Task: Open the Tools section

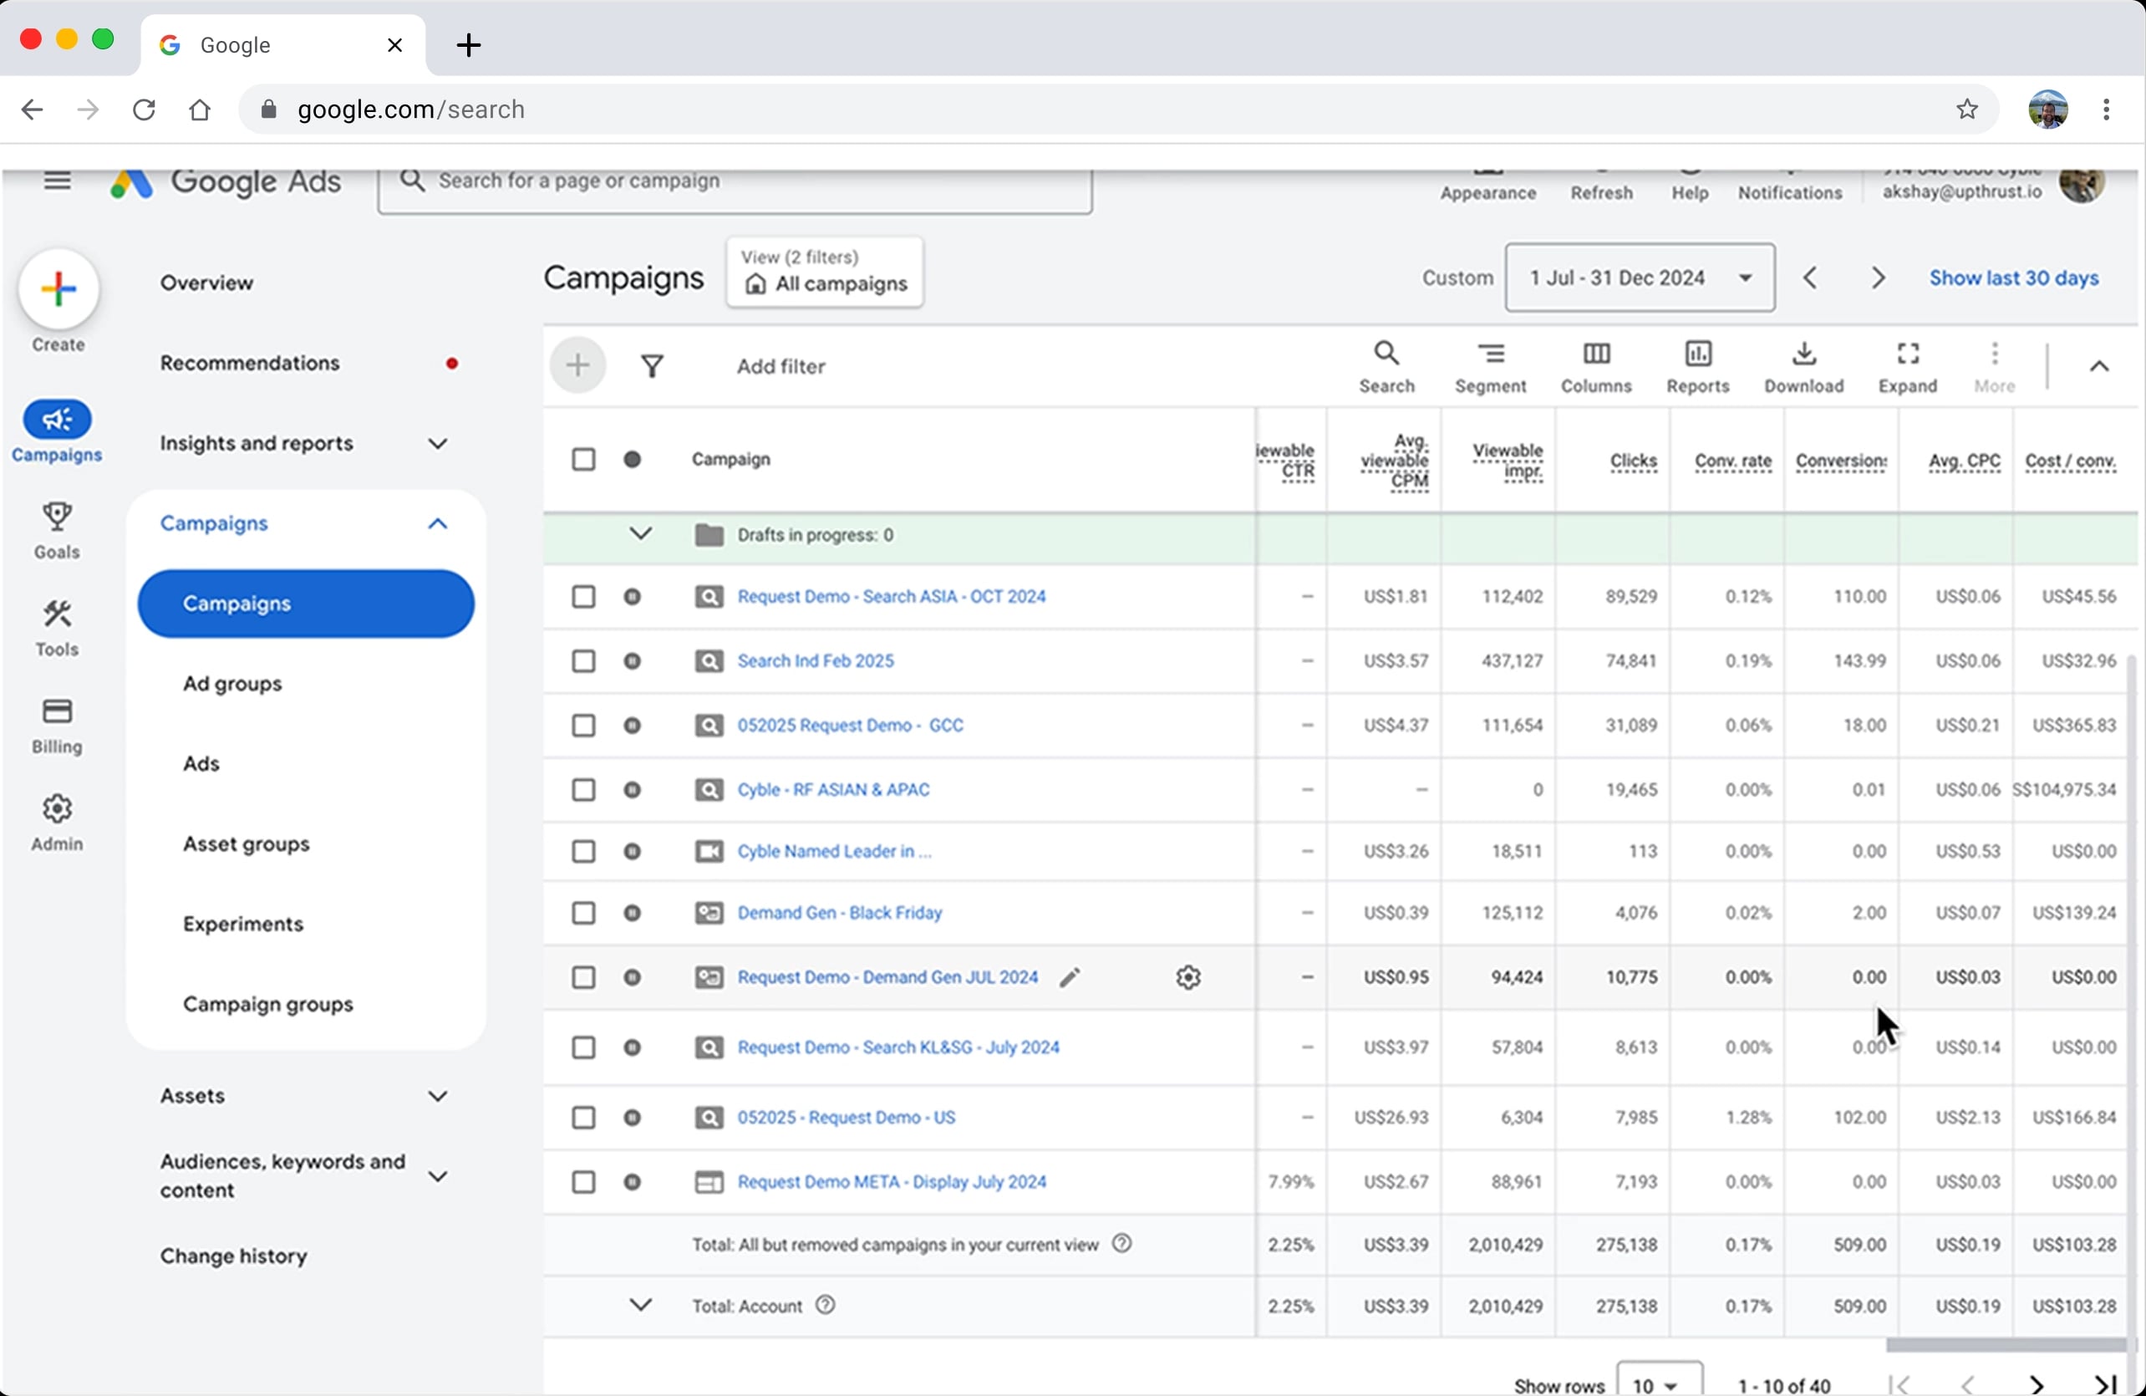Action: point(57,629)
